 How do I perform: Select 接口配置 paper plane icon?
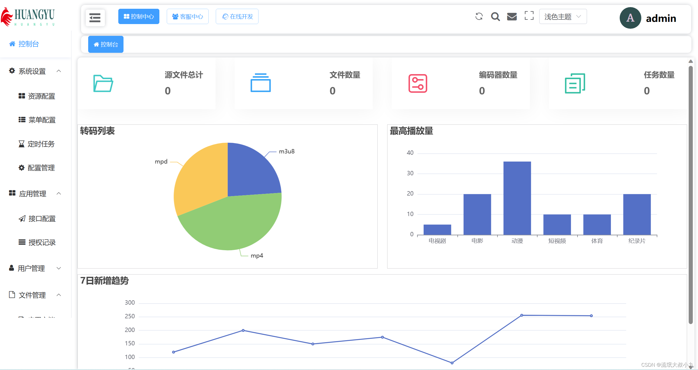click(x=22, y=218)
